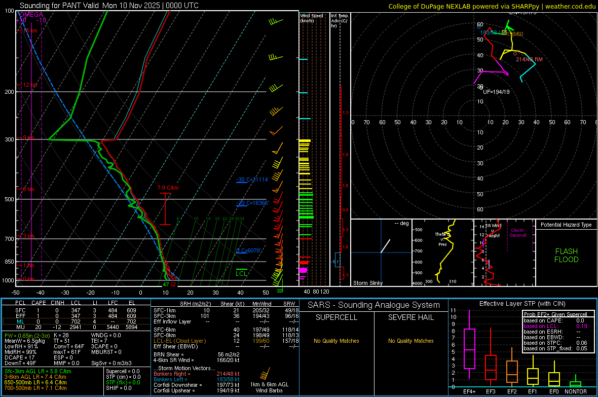Click the Sfc-3km AGL LR = 5.8 C/km line
Viewport: 598px width, 397px height.
38,372
